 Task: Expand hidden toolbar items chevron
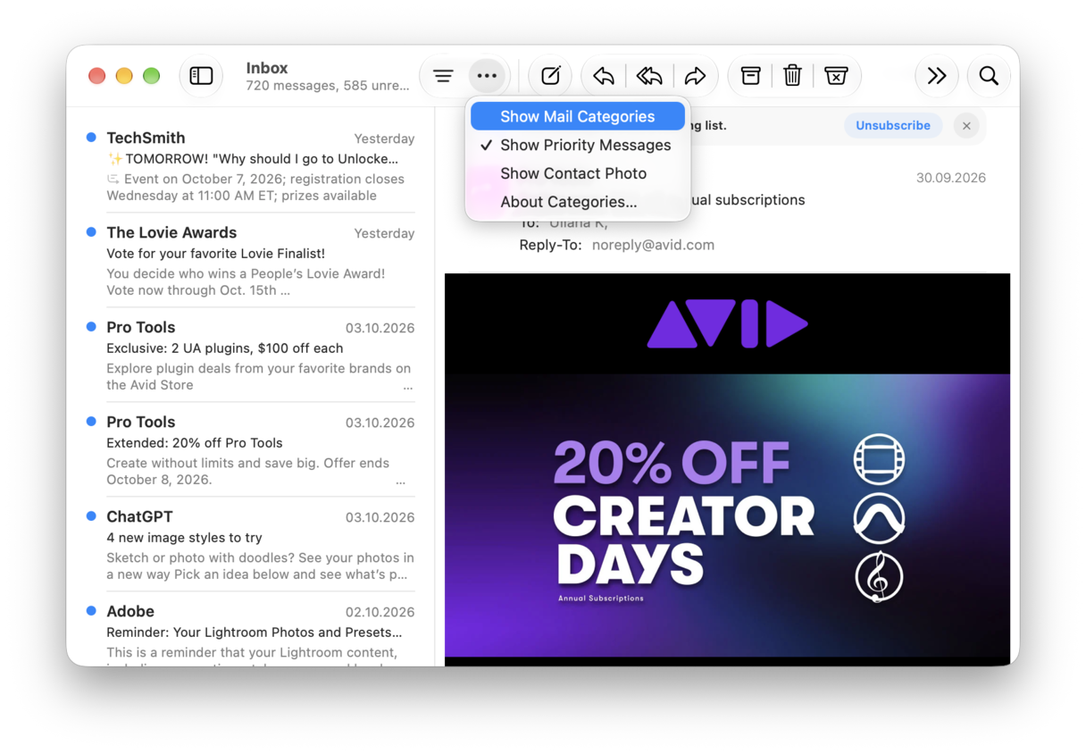coord(937,76)
